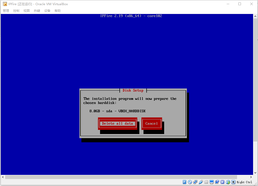Click the vertical scrollbar up arrow
The image size is (258, 186).
pos(255,16)
